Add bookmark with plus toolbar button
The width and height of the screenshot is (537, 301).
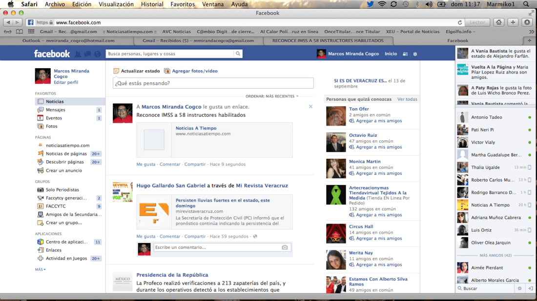513,22
